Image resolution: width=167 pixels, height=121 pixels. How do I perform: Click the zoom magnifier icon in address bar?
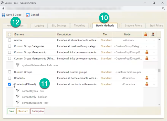point(163,8)
